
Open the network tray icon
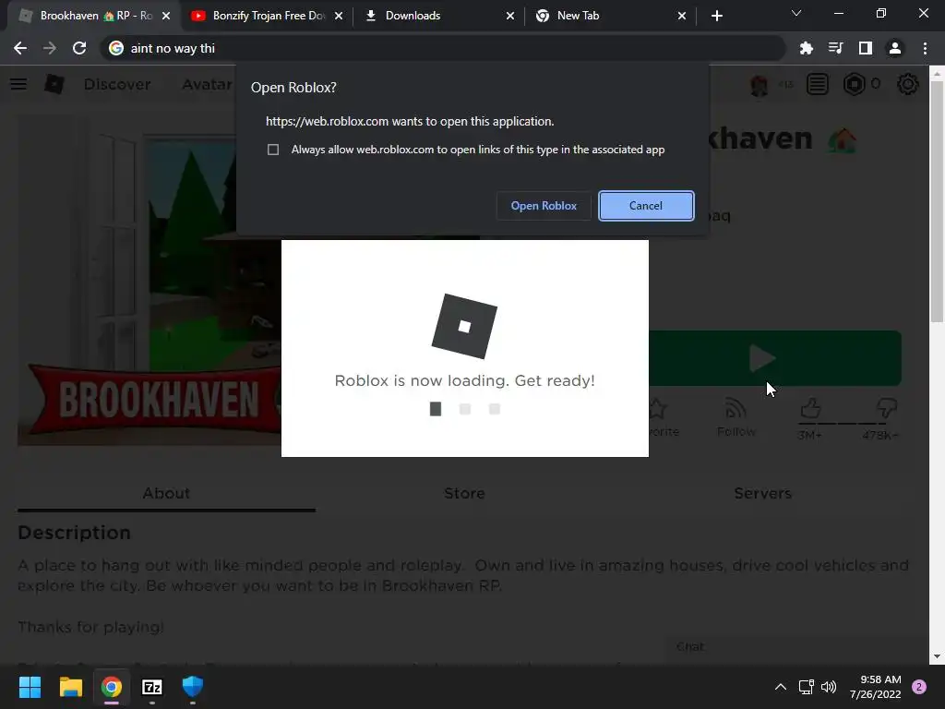pyautogui.click(x=806, y=687)
